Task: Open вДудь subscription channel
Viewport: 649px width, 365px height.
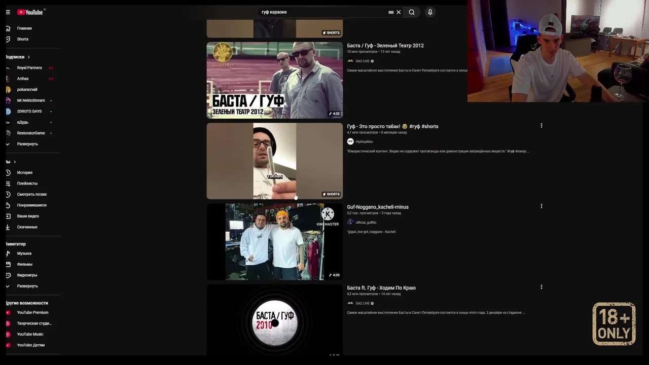Action: click(x=23, y=122)
